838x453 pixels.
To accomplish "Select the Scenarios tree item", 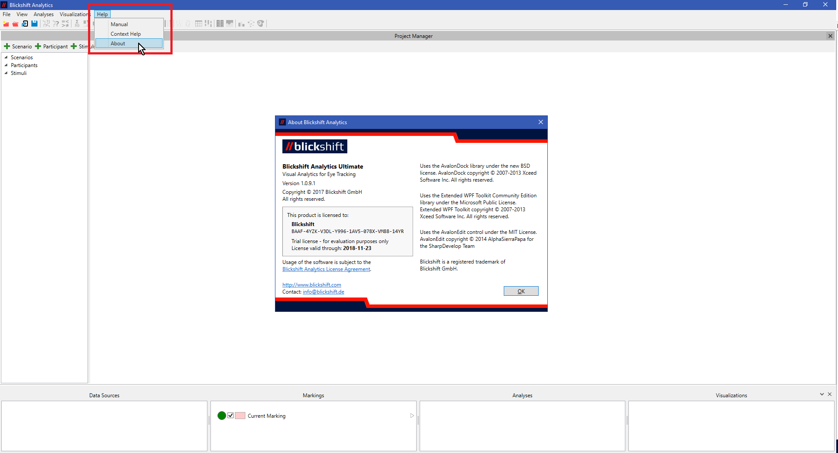I will tap(22, 57).
